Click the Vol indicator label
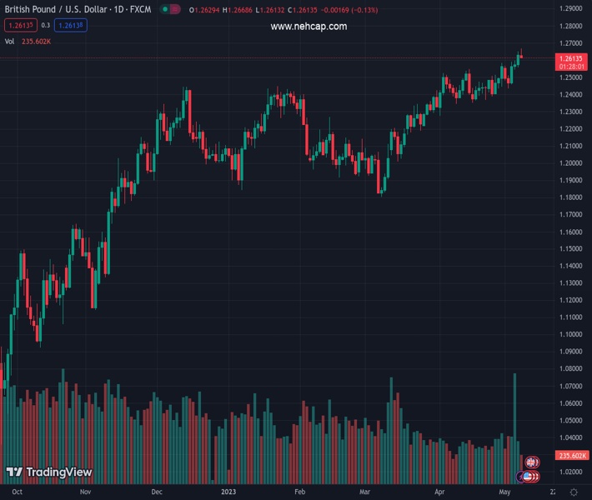Viewport: 592px width, 500px height. pyautogui.click(x=10, y=41)
